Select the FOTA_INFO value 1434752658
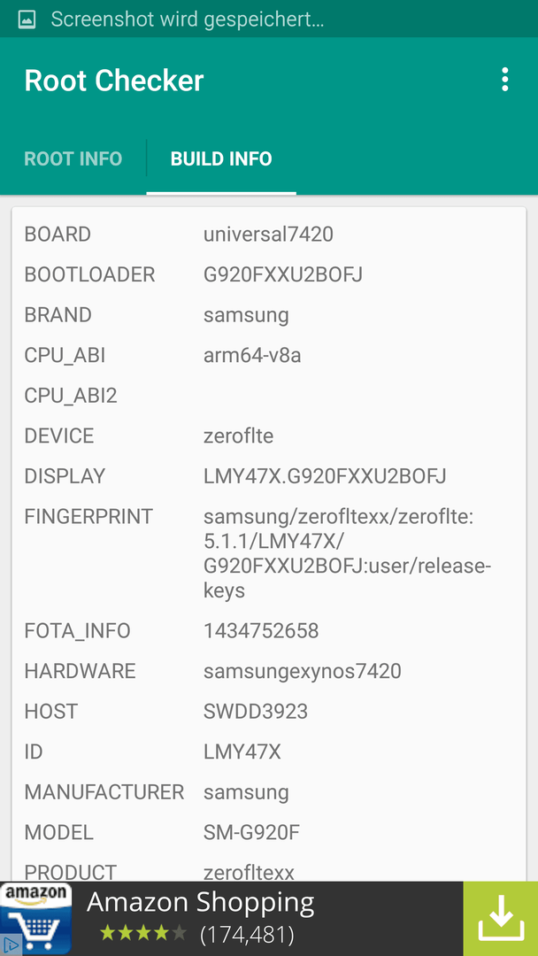The height and width of the screenshot is (956, 538). tap(261, 631)
